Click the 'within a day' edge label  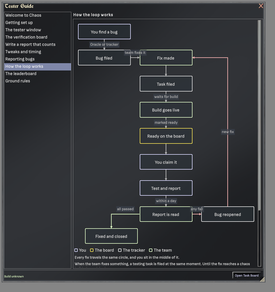point(166,201)
